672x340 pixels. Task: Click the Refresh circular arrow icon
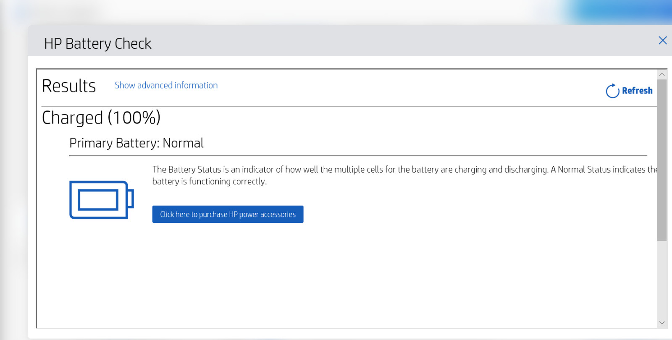(x=612, y=91)
